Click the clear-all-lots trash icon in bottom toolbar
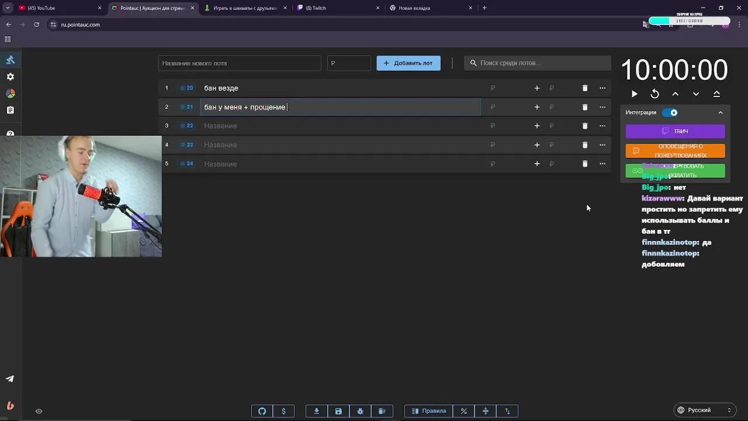Image resolution: width=748 pixels, height=421 pixels. [382, 411]
